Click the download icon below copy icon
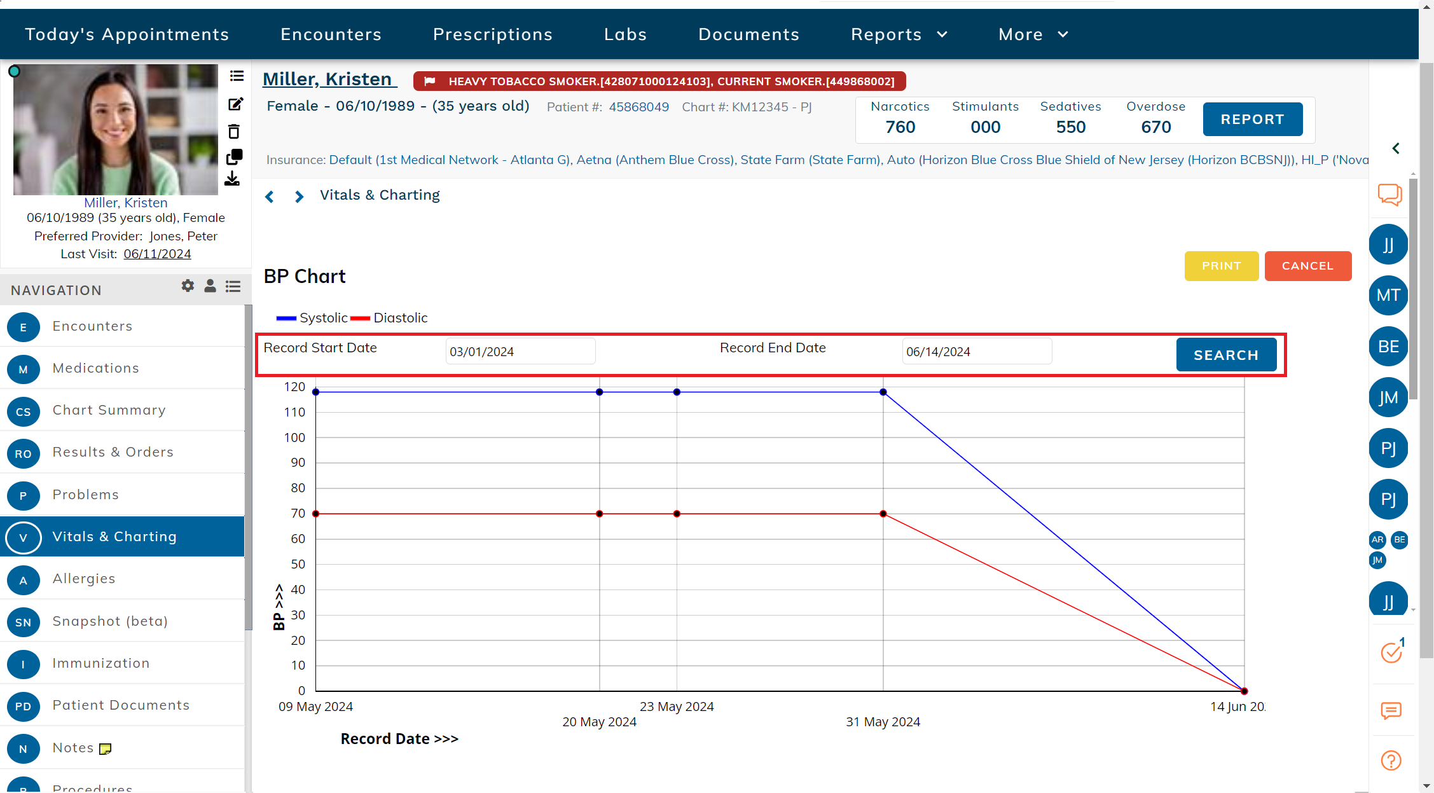 click(x=232, y=179)
